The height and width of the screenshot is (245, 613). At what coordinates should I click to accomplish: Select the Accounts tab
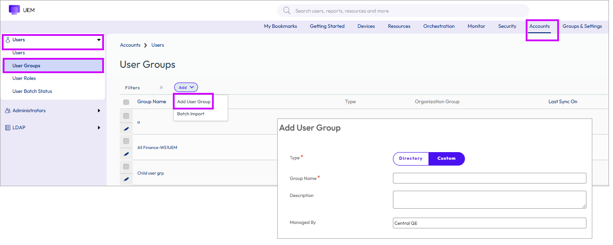pyautogui.click(x=540, y=26)
